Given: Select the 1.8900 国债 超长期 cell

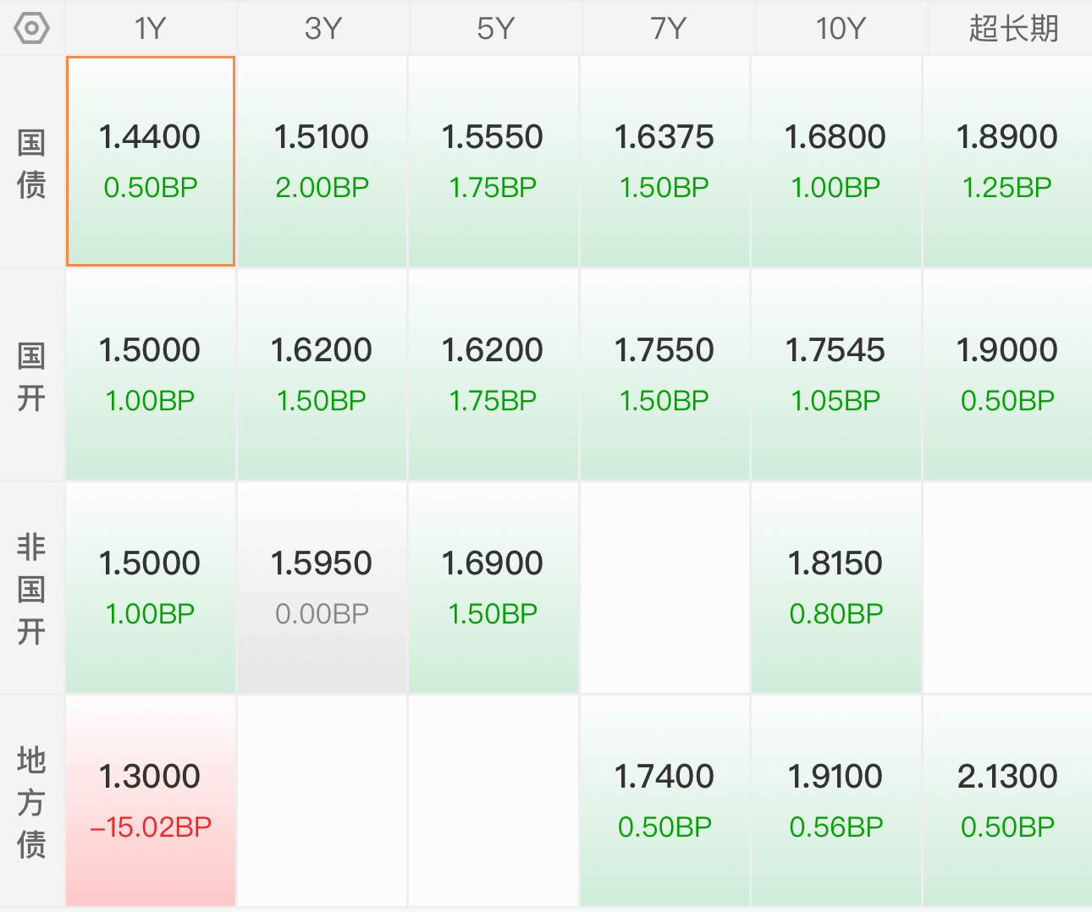Looking at the screenshot, I should pos(1007,162).
